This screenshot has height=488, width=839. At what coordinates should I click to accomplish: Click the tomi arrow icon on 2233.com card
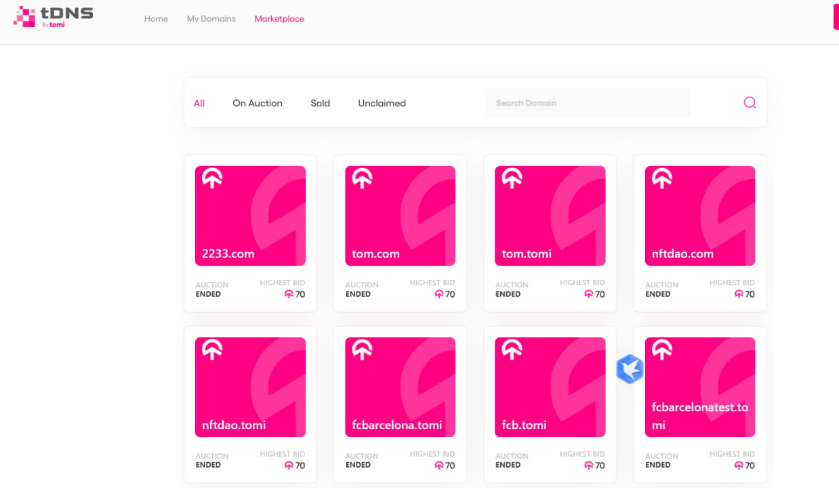point(211,178)
